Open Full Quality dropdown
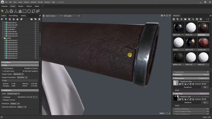 coord(72,16)
